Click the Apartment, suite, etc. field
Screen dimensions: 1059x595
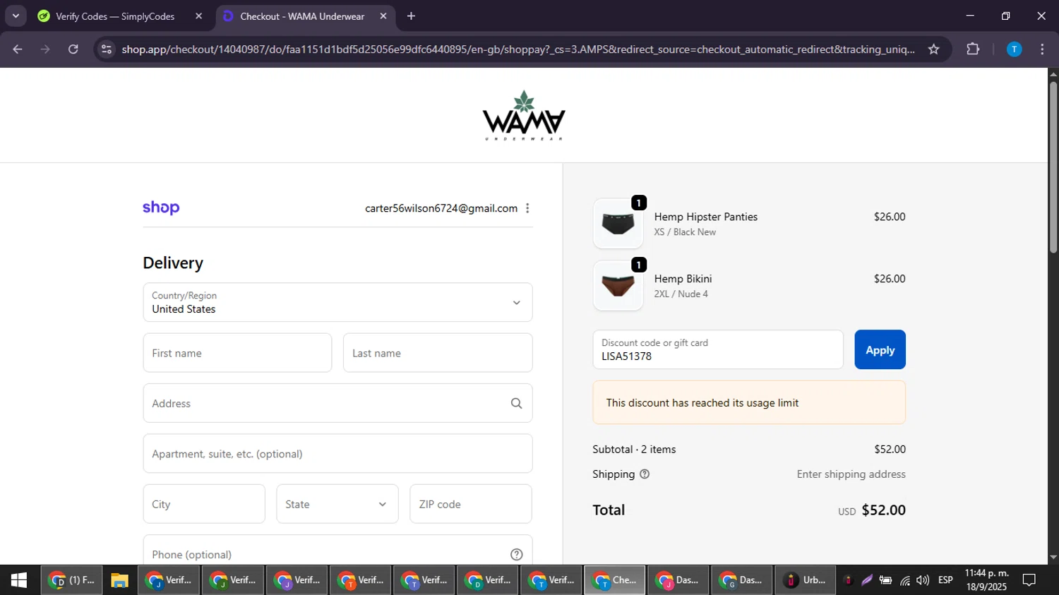click(x=337, y=454)
